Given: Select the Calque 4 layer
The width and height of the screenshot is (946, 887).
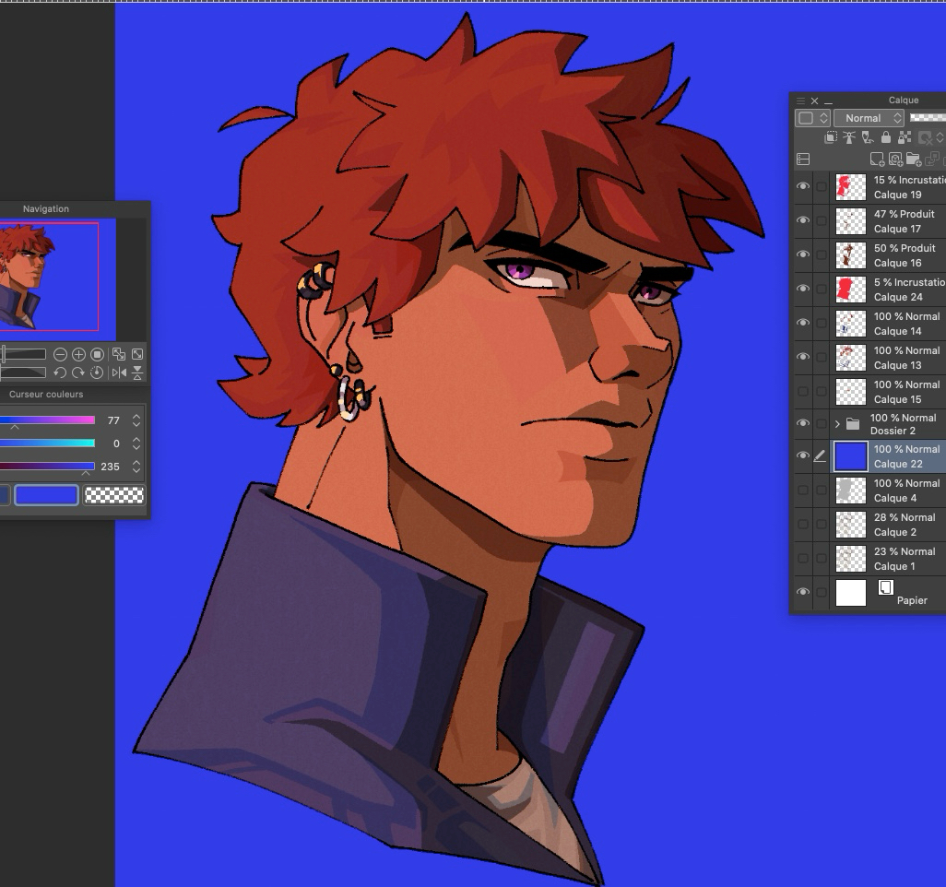Looking at the screenshot, I should click(904, 491).
